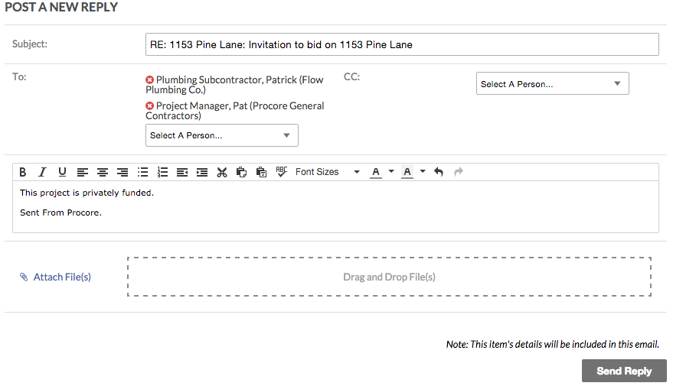This screenshot has width=673, height=386.
Task: Send the reply
Action: [x=624, y=371]
